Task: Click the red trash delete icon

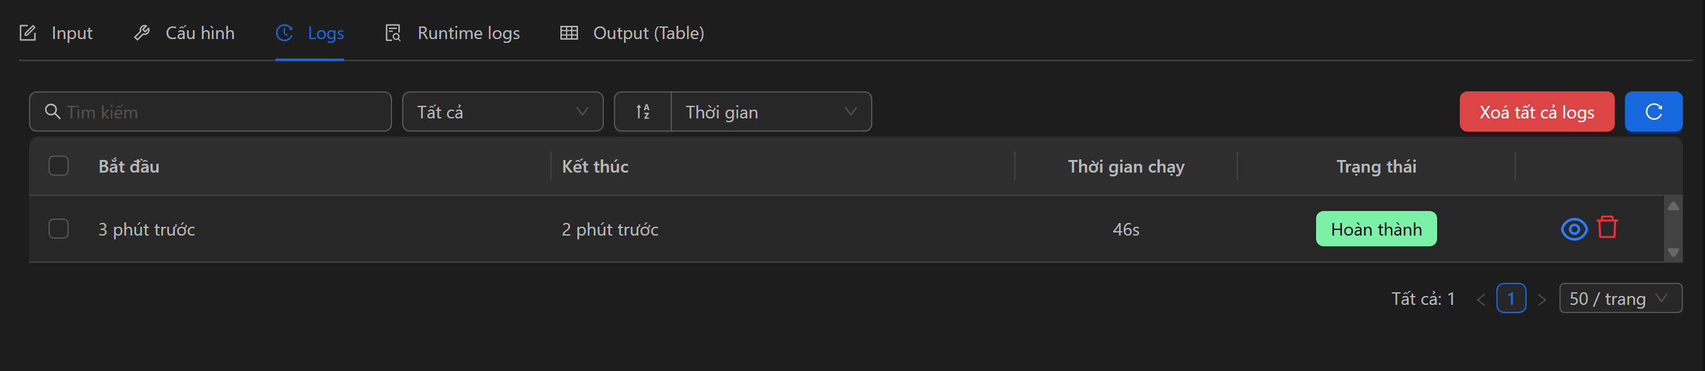Action: click(x=1607, y=227)
